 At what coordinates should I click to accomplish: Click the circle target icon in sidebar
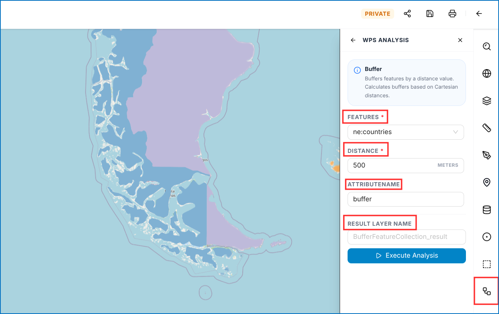pyautogui.click(x=487, y=237)
